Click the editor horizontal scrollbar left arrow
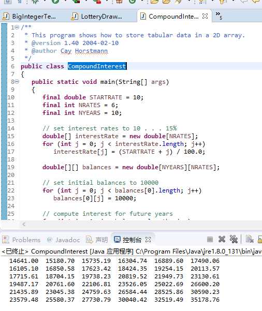This screenshot has width=262, height=311. coord(24,225)
